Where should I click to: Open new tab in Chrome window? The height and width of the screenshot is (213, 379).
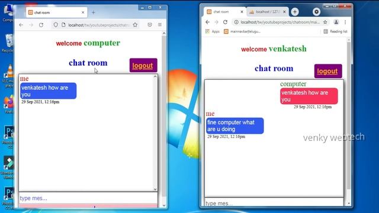pyautogui.click(x=295, y=12)
